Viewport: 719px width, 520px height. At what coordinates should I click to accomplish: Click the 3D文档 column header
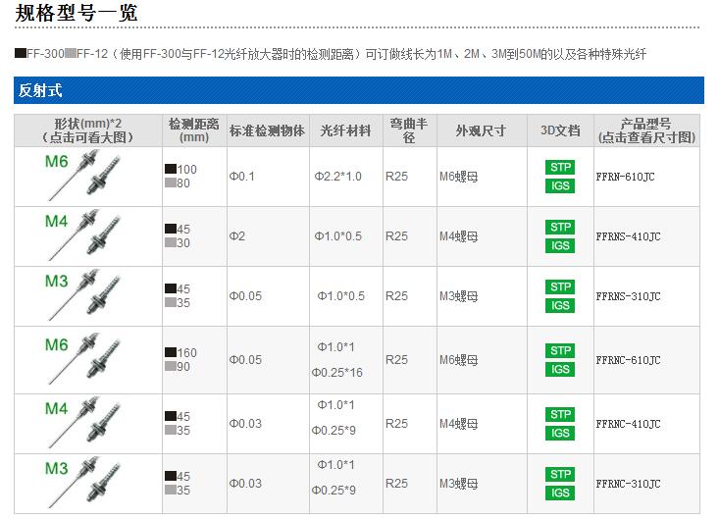(560, 130)
